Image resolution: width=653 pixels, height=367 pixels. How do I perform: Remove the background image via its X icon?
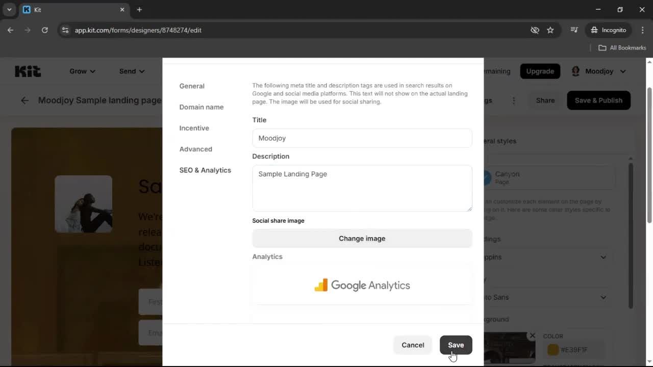tap(532, 335)
